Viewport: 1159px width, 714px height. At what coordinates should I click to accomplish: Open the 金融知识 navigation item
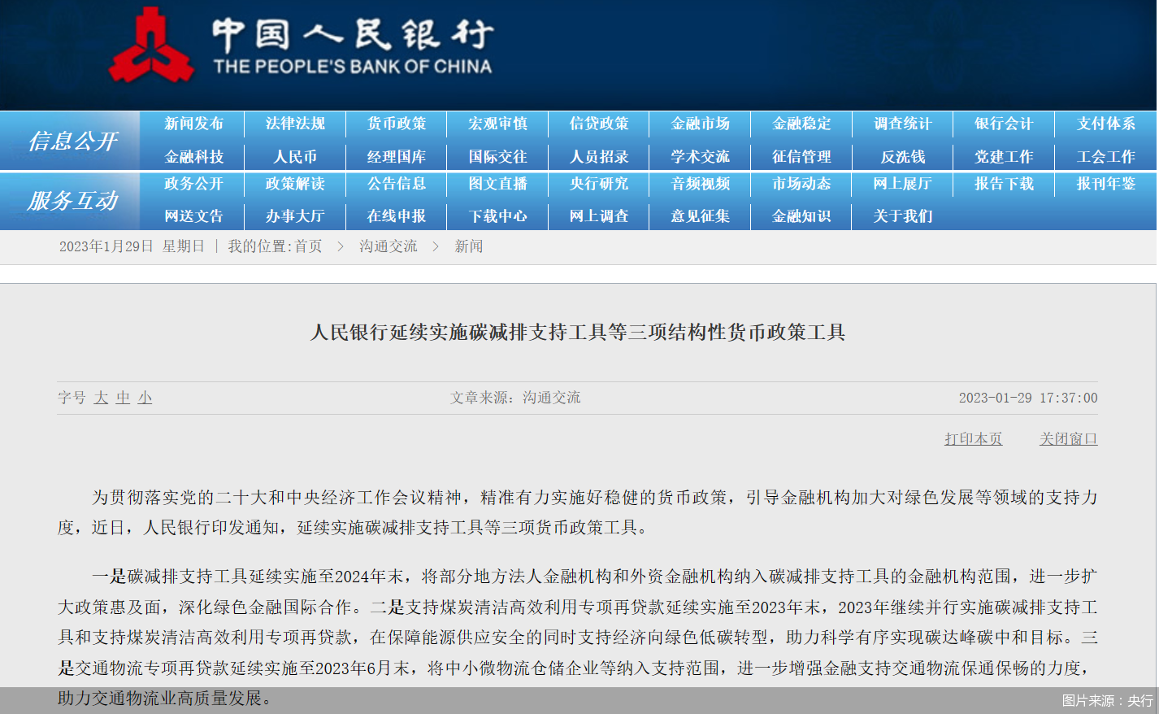point(800,216)
